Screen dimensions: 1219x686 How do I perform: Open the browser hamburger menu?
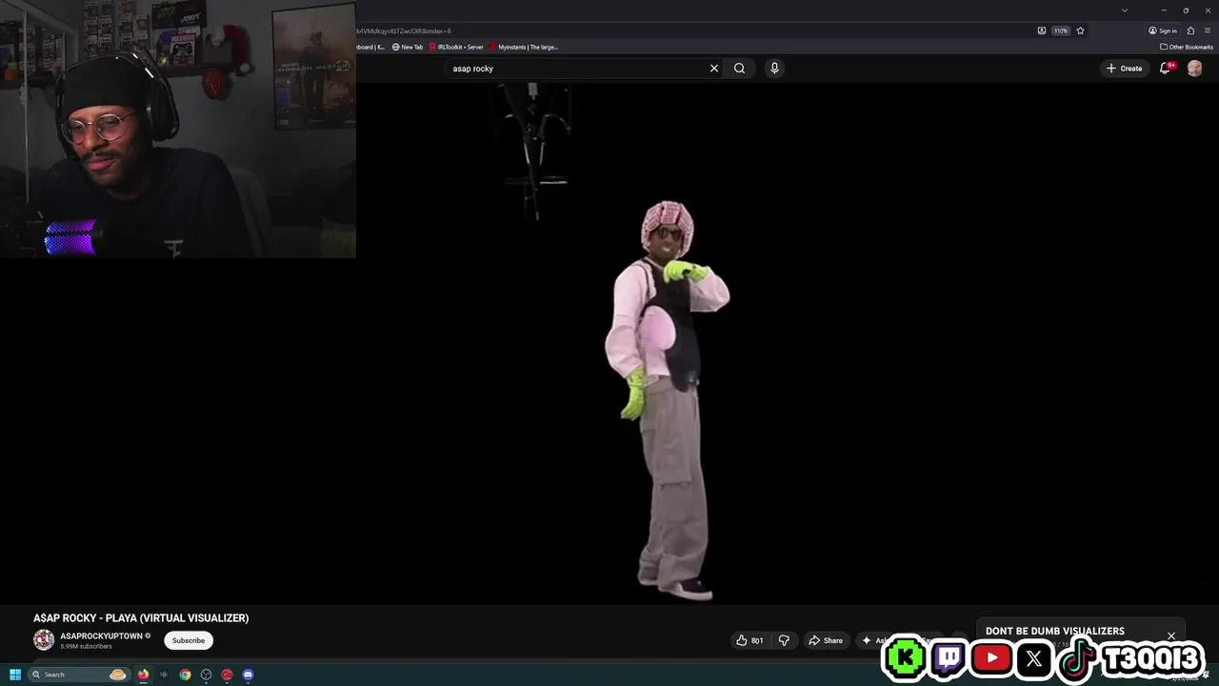(1208, 30)
